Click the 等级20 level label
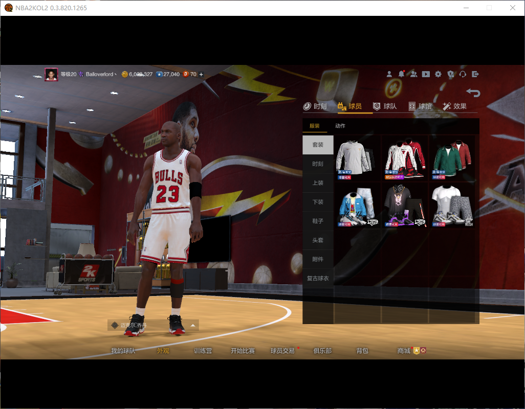This screenshot has width=525, height=409. tap(69, 74)
